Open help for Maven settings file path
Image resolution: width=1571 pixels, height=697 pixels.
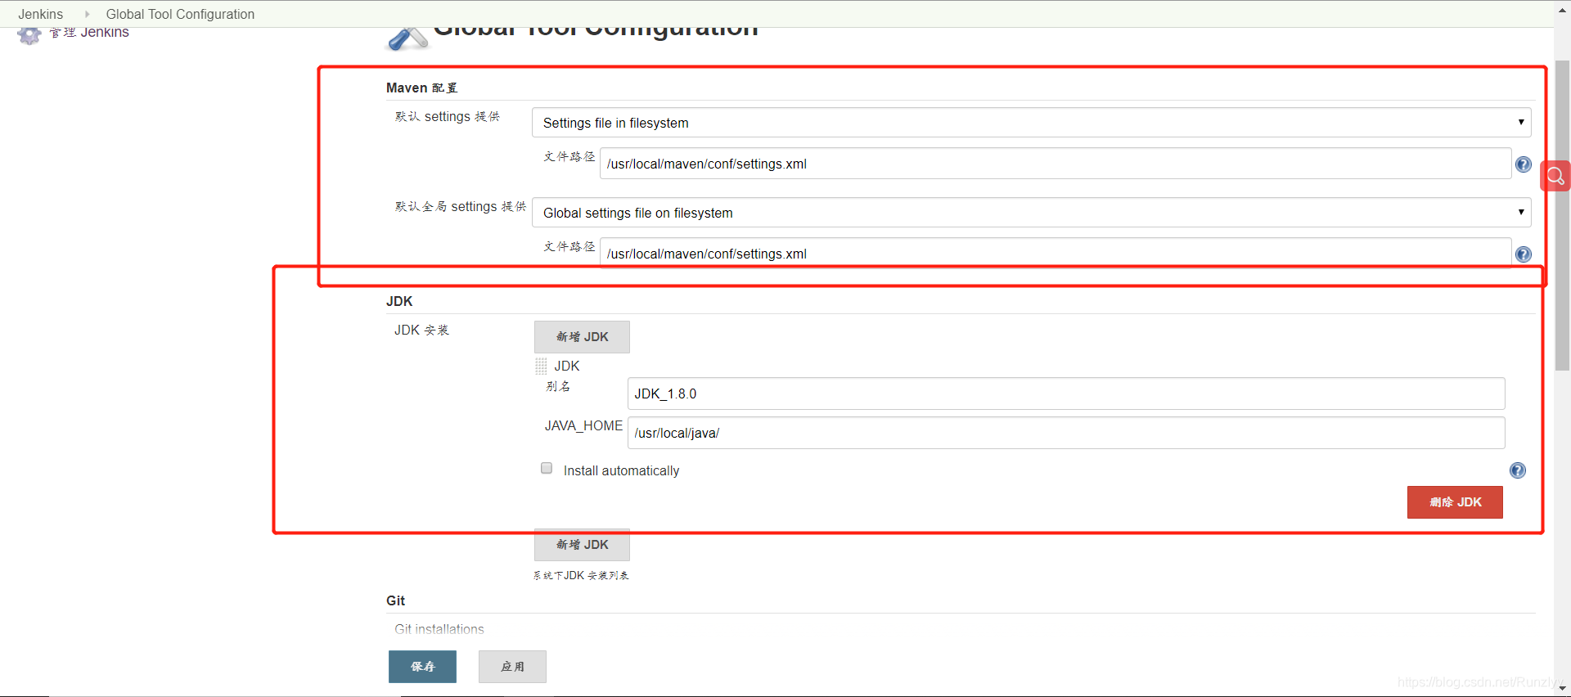click(1523, 164)
